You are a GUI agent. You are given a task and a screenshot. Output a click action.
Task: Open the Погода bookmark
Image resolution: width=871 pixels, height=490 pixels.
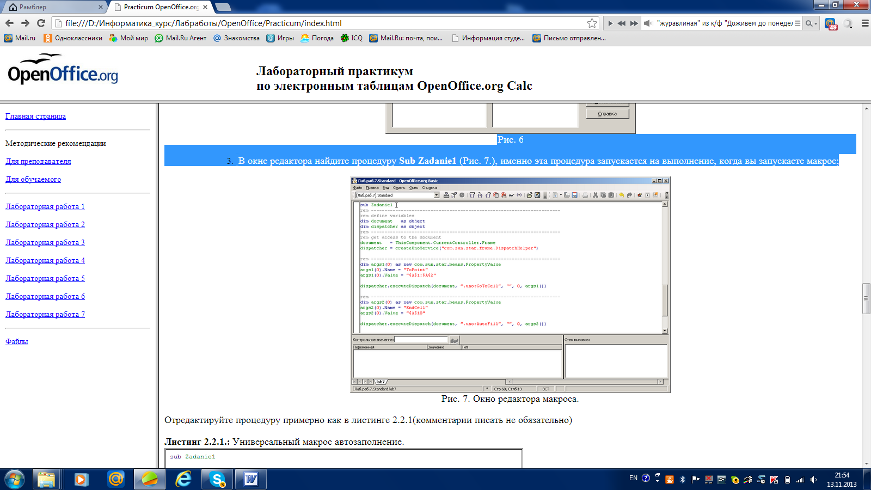pyautogui.click(x=317, y=38)
